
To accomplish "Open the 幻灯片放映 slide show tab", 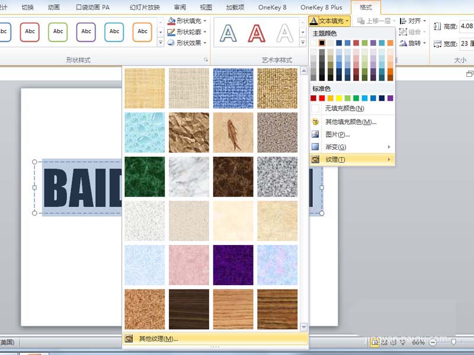I will click(145, 7).
